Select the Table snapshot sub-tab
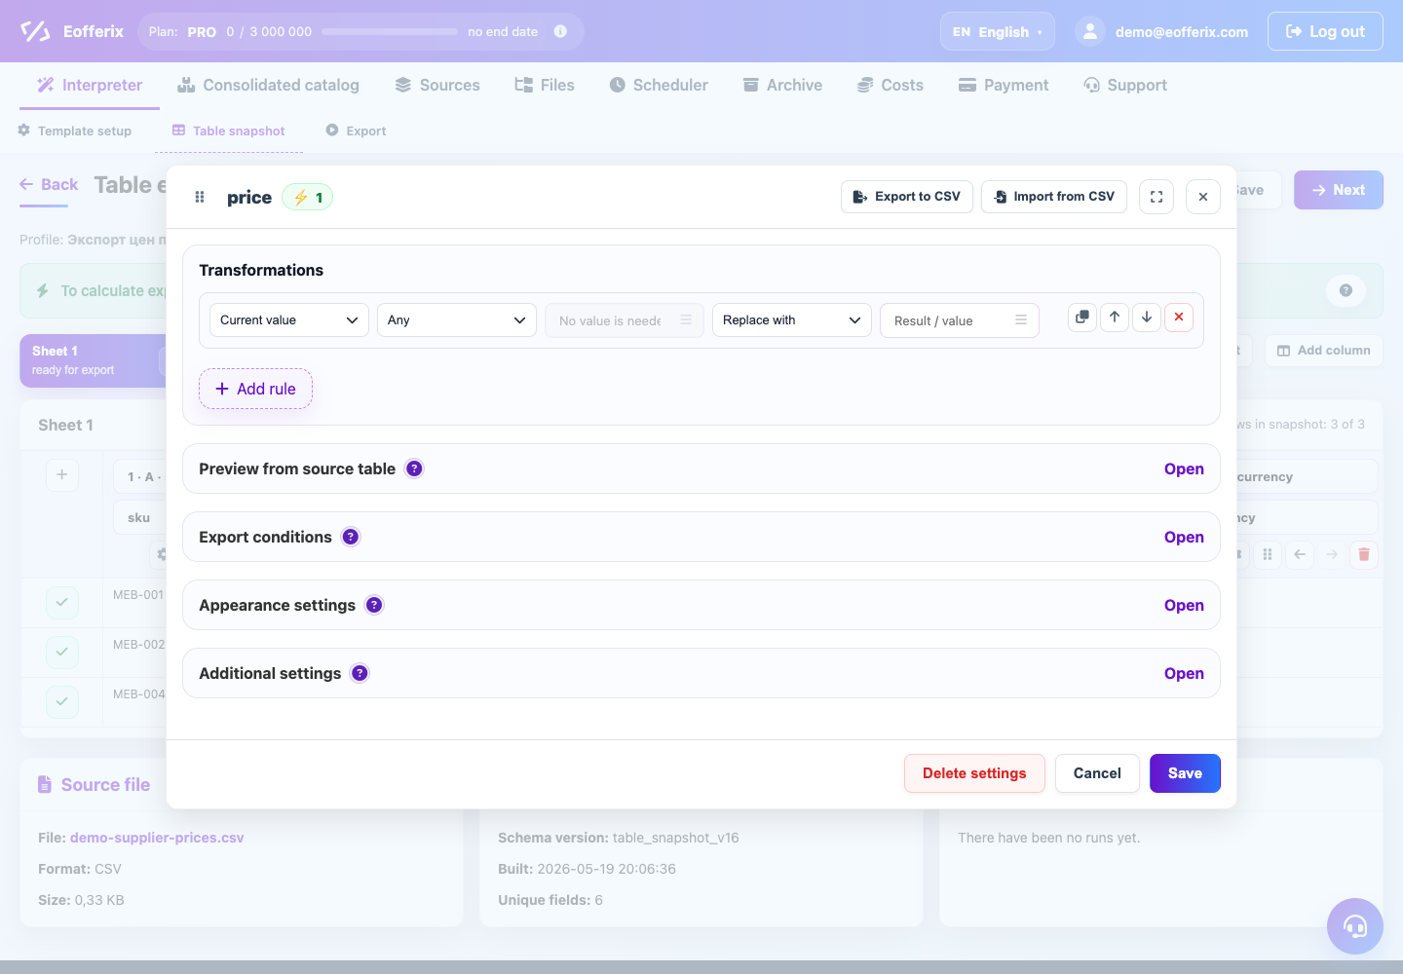The height and width of the screenshot is (974, 1403). tap(229, 131)
